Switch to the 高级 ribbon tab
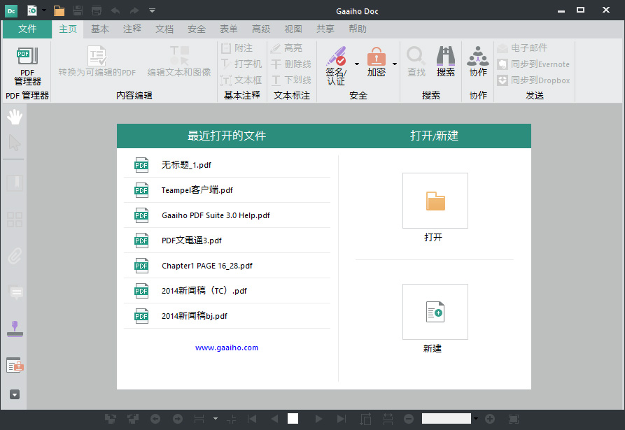The image size is (625, 430). (x=261, y=29)
